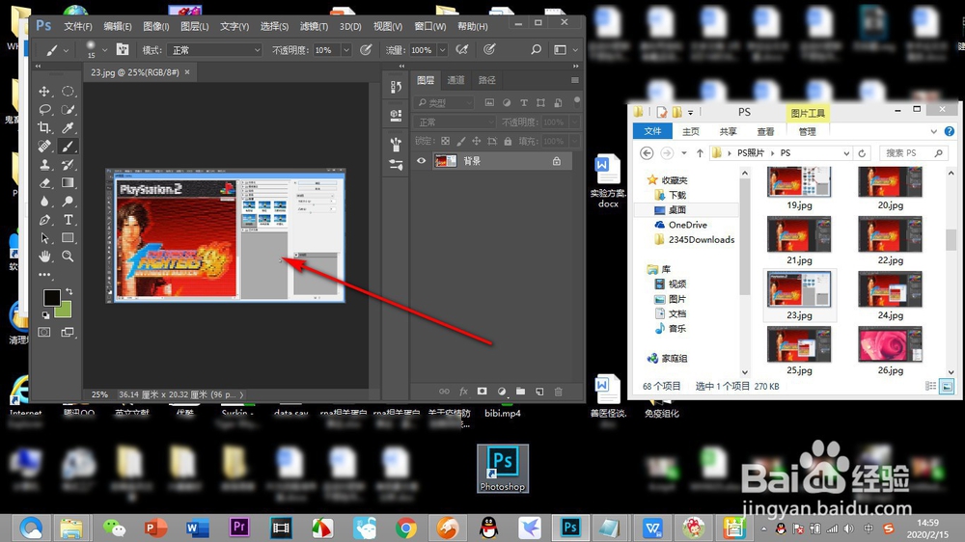Expand the Explorer address bar dropdown
965x542 pixels.
click(x=846, y=153)
